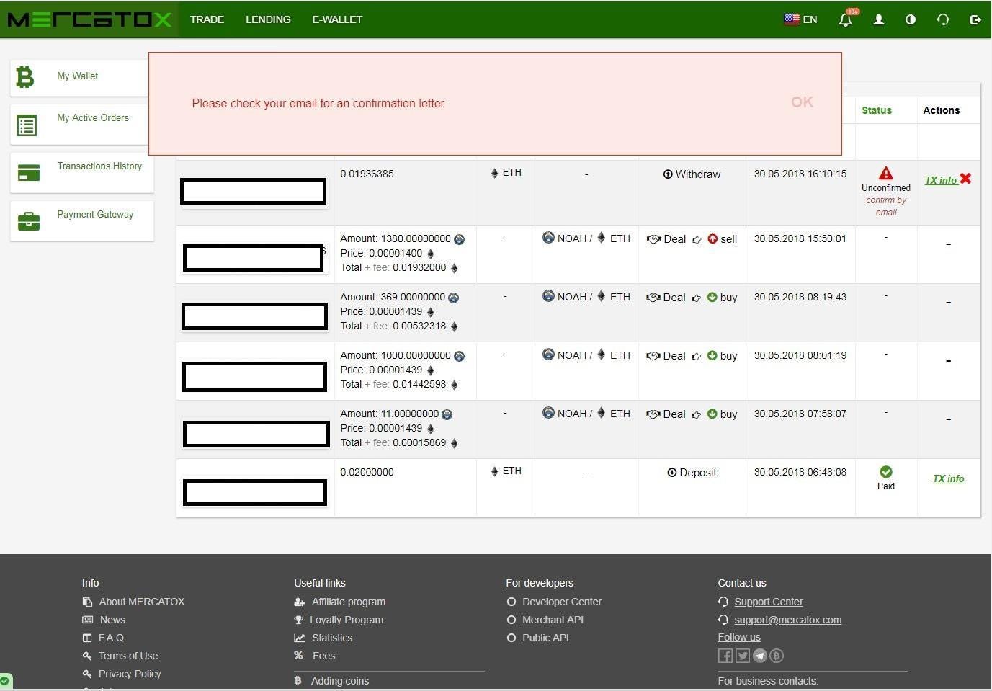Viewport: 992px width, 691px height.
Task: Toggle the contrast theme icon
Action: [911, 19]
